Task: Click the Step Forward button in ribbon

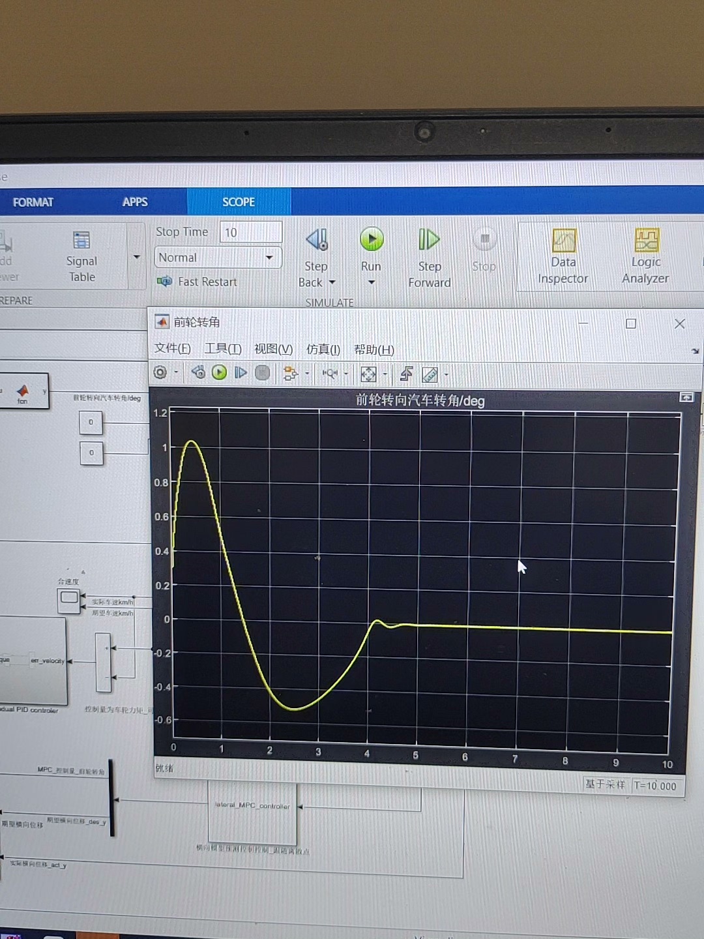Action: [x=429, y=256]
